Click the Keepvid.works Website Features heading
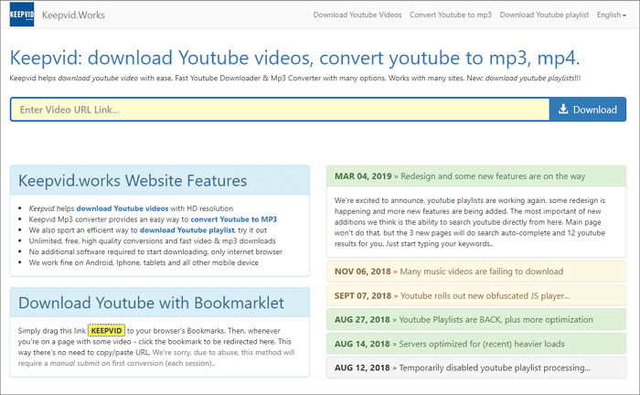The height and width of the screenshot is (395, 640). coord(133,180)
